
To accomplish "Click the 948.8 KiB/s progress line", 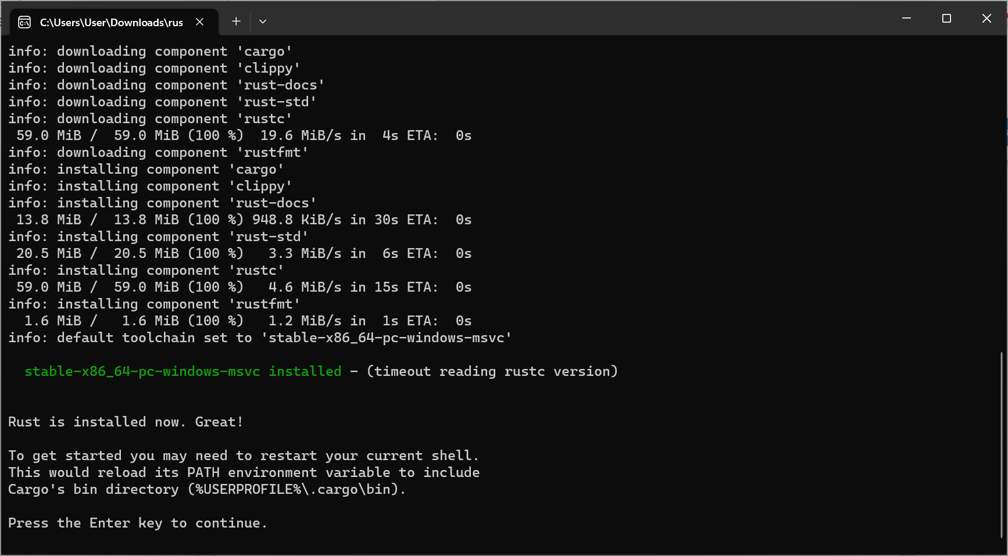I will point(244,220).
